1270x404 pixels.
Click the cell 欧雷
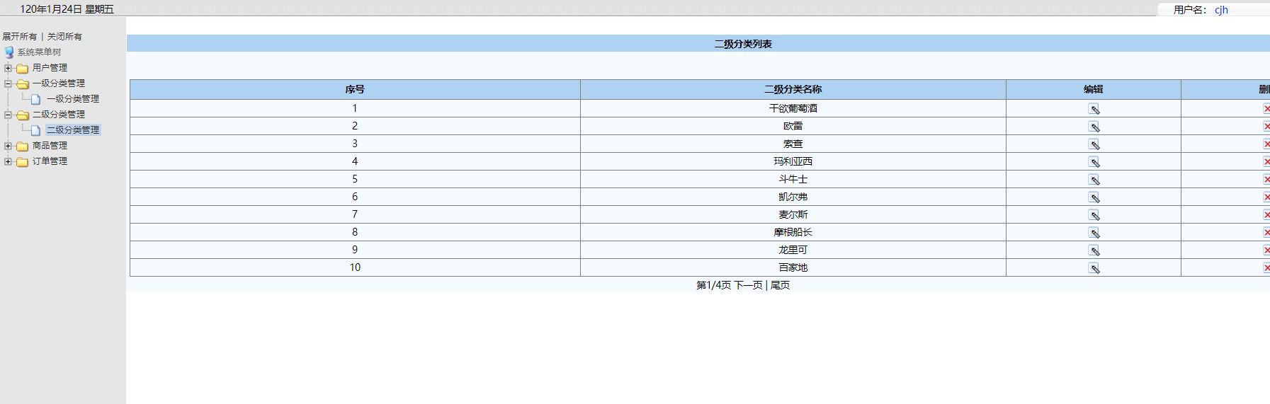(x=793, y=126)
